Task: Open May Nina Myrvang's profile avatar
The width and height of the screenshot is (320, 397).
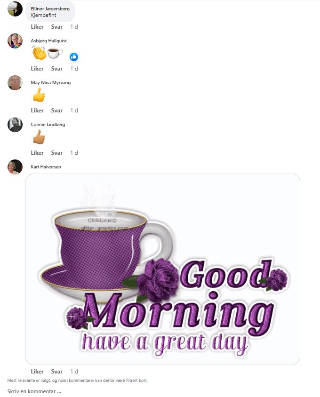Action: 15,82
